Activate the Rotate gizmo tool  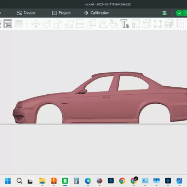[x=47, y=24]
